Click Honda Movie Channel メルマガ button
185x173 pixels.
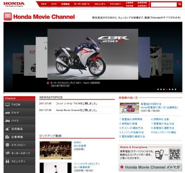150,167
